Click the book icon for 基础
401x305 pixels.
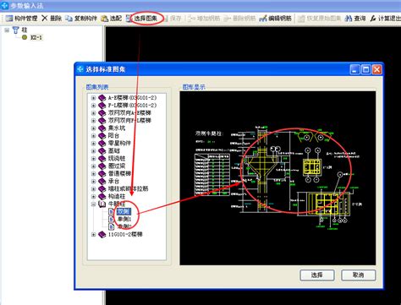[x=102, y=151]
